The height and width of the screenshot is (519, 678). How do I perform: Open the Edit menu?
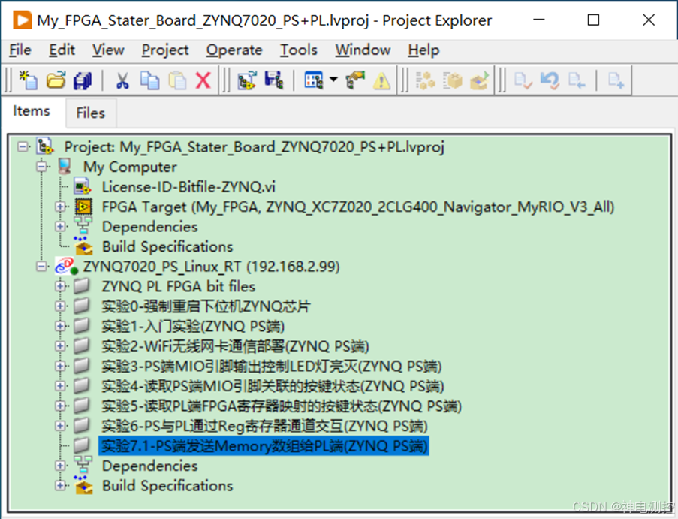click(x=62, y=50)
